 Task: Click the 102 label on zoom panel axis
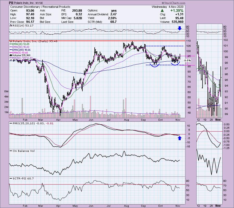click(225, 40)
